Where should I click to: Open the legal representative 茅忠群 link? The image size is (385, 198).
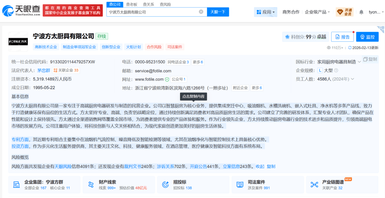point(44,70)
